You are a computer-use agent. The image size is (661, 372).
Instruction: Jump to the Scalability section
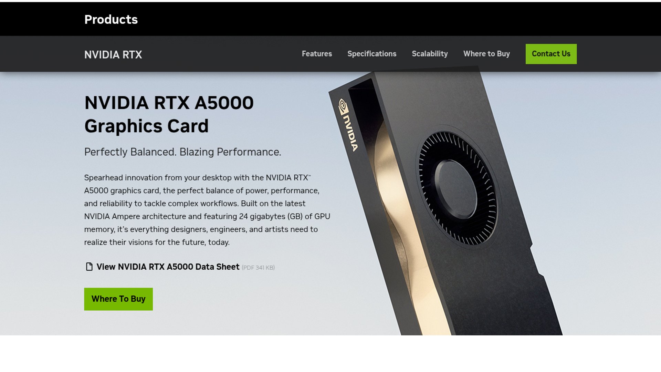[x=430, y=54]
